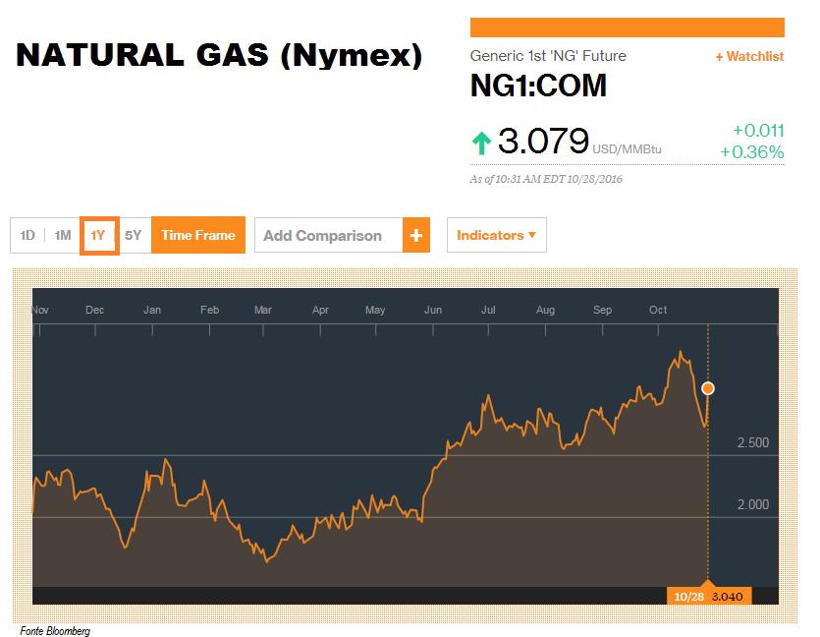Select the 1M time range
The width and height of the screenshot is (820, 637).
tap(63, 235)
